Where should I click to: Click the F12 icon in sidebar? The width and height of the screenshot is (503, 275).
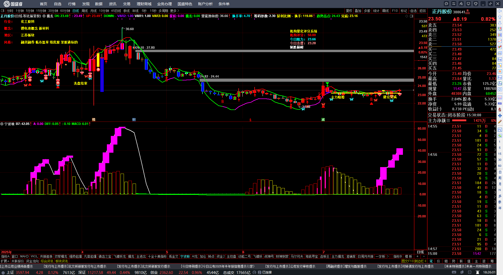click(500, 78)
